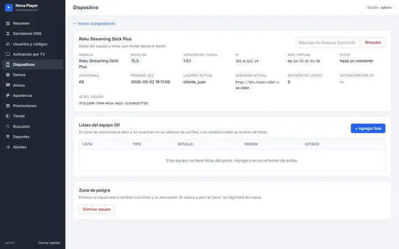Go to the Resumen menu item

point(33,23)
